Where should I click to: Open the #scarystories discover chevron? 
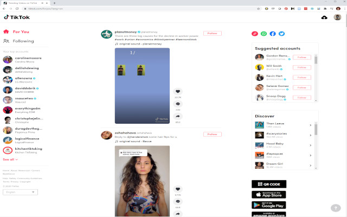pos(311,135)
